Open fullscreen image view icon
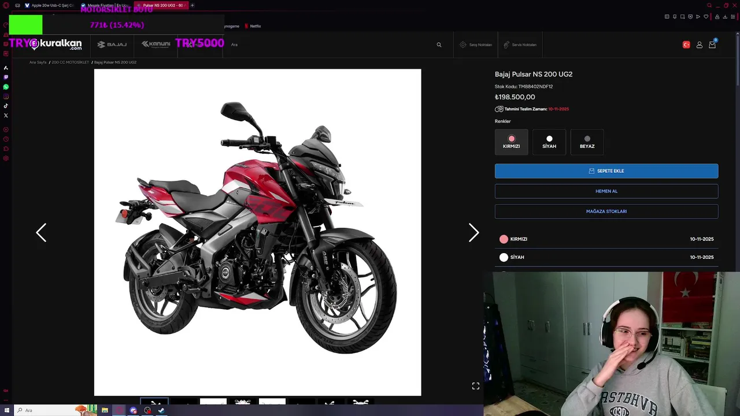 476,386
